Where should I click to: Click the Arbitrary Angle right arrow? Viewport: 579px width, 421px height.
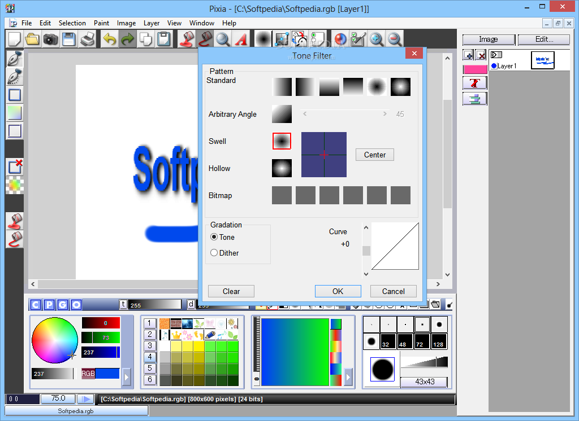[x=384, y=114]
